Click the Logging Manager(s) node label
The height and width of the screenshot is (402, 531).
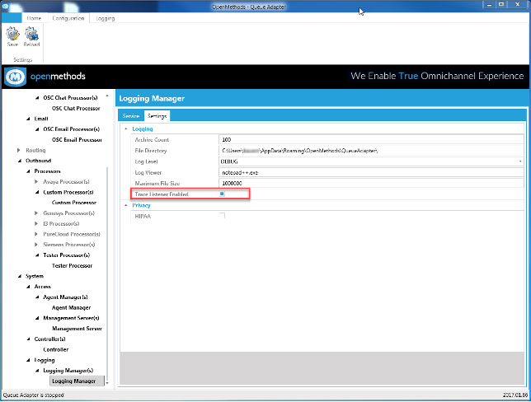click(68, 371)
